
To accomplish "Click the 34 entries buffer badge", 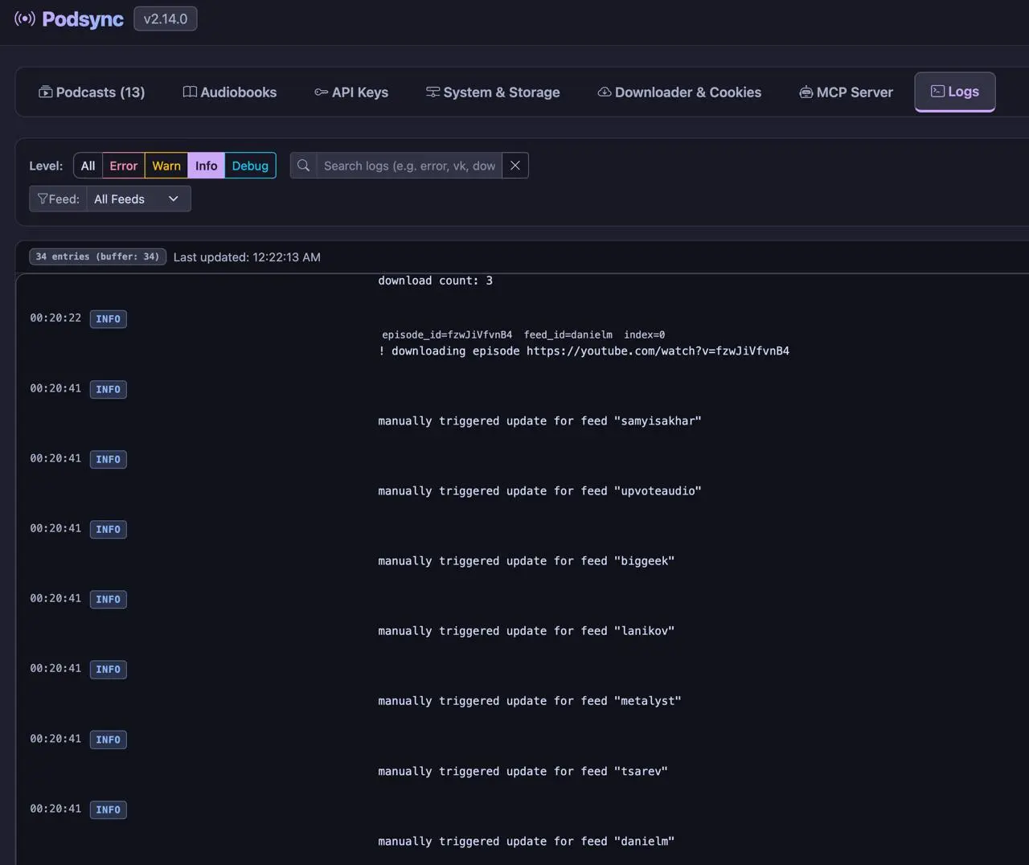I will point(98,256).
